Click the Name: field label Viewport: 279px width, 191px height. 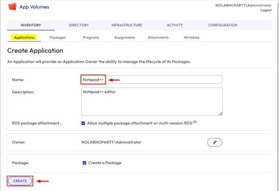click(x=18, y=80)
